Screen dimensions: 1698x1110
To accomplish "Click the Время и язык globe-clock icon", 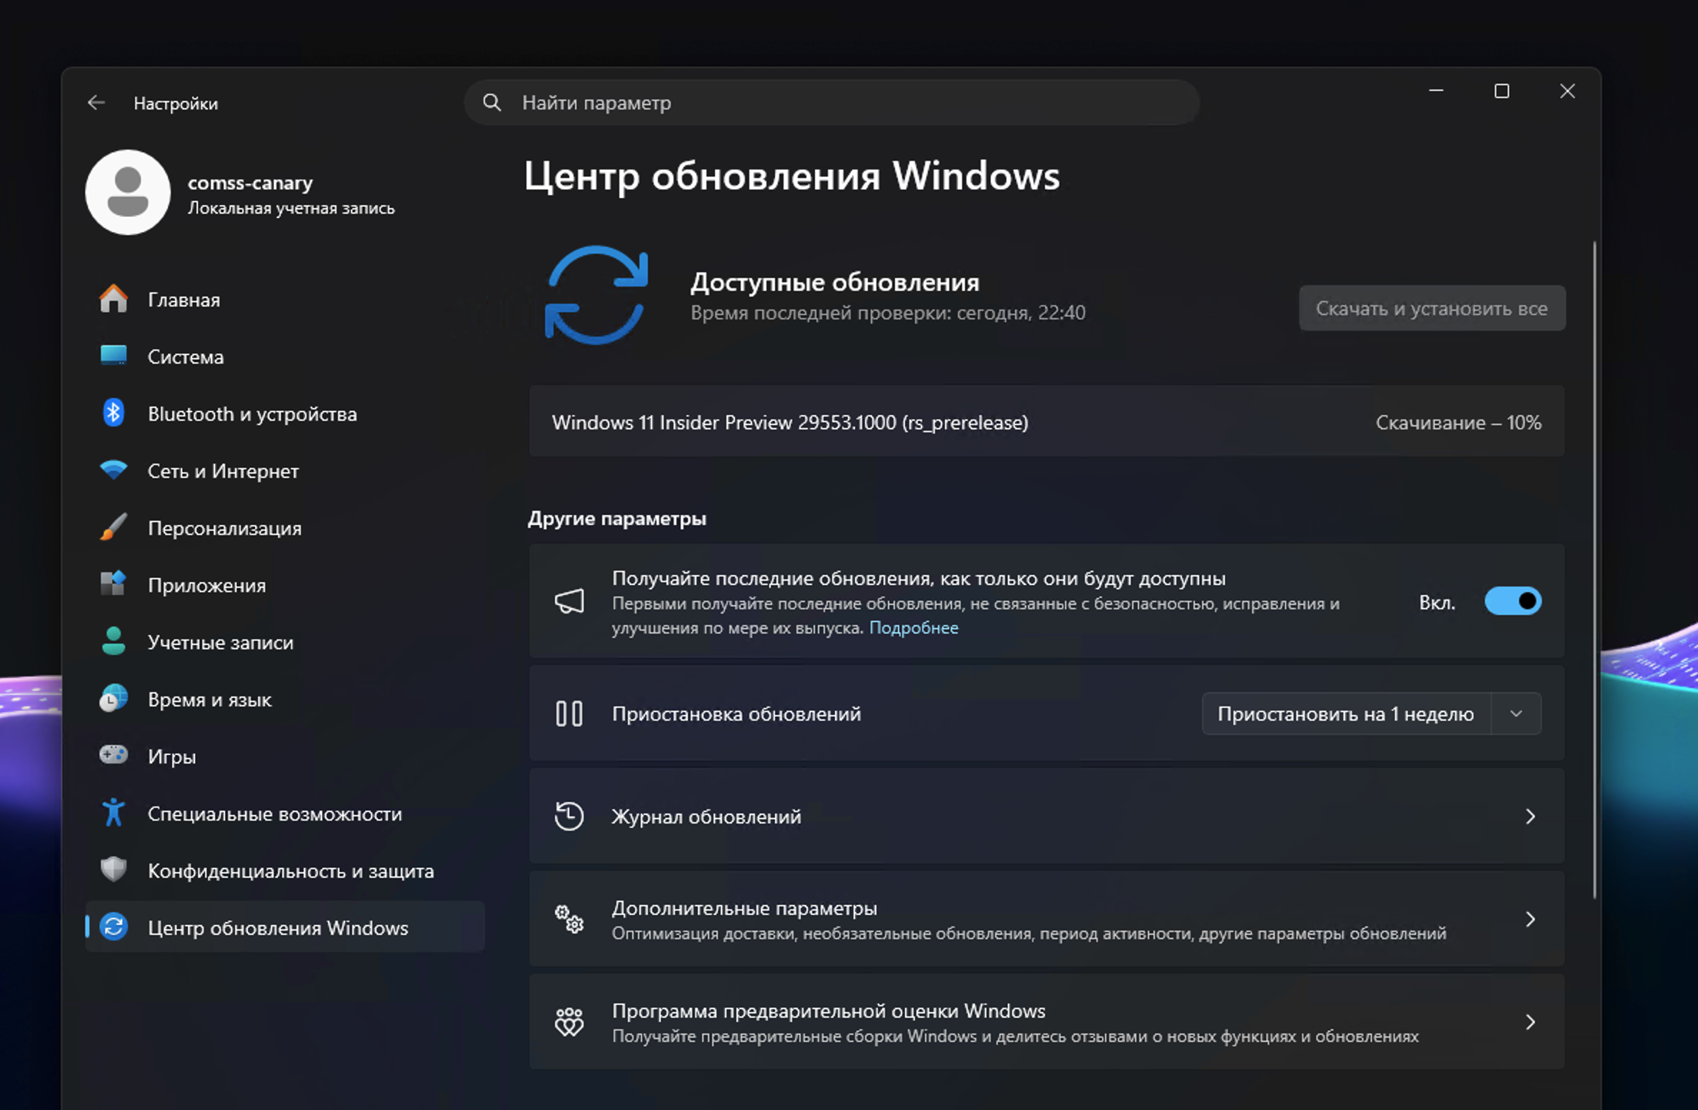I will point(114,699).
